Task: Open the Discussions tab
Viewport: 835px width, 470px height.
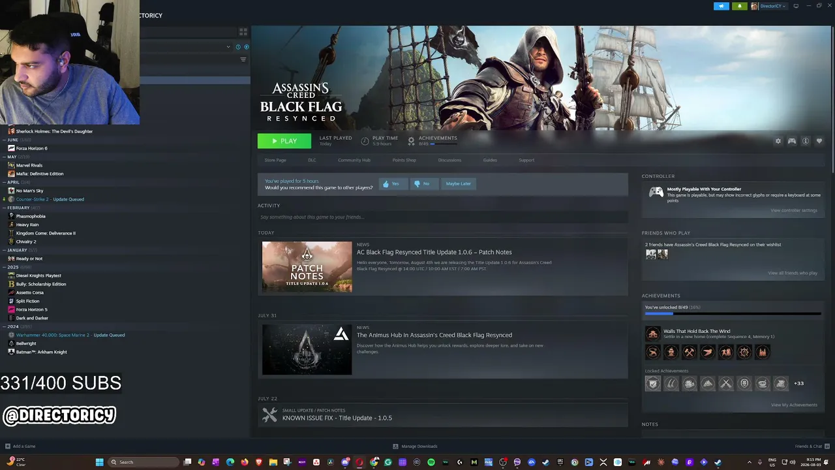Action: pyautogui.click(x=449, y=160)
